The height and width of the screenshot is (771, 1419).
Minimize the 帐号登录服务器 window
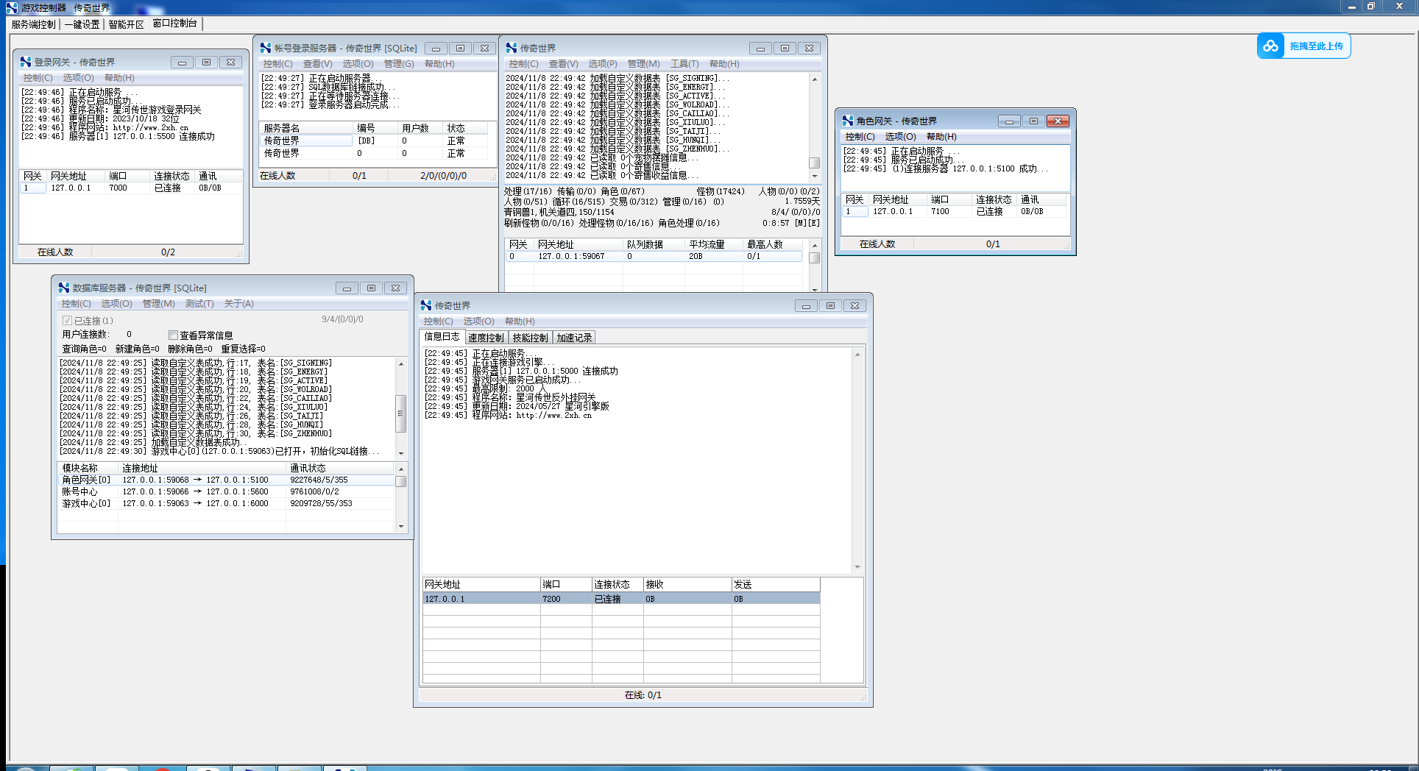[436, 48]
